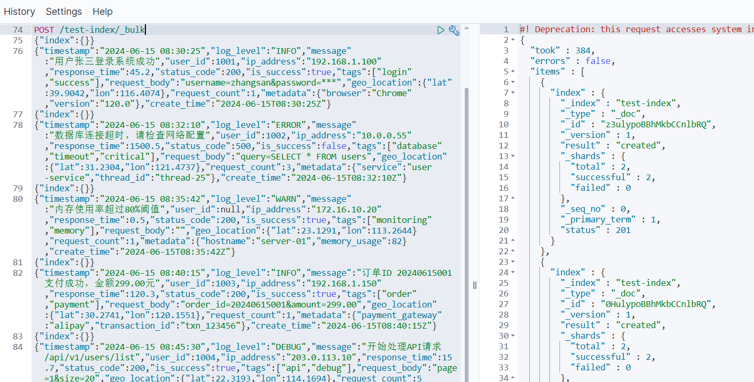
Task: Click the "log_level":"ERROR" text in request
Action: [x=259, y=125]
